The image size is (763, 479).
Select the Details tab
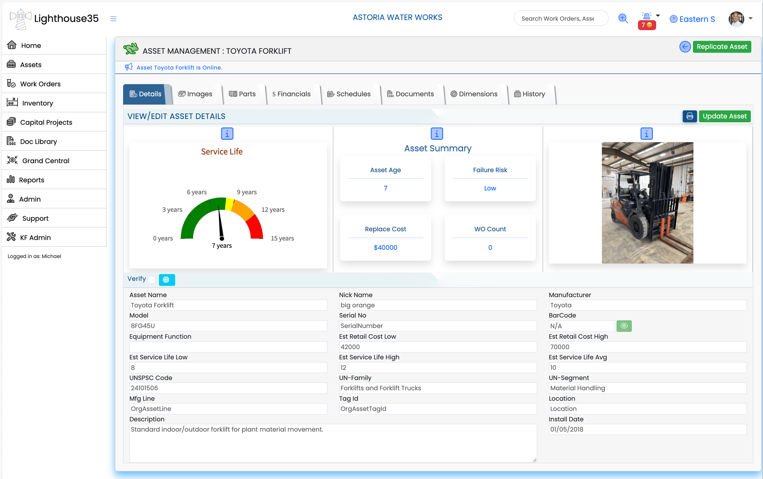point(146,94)
